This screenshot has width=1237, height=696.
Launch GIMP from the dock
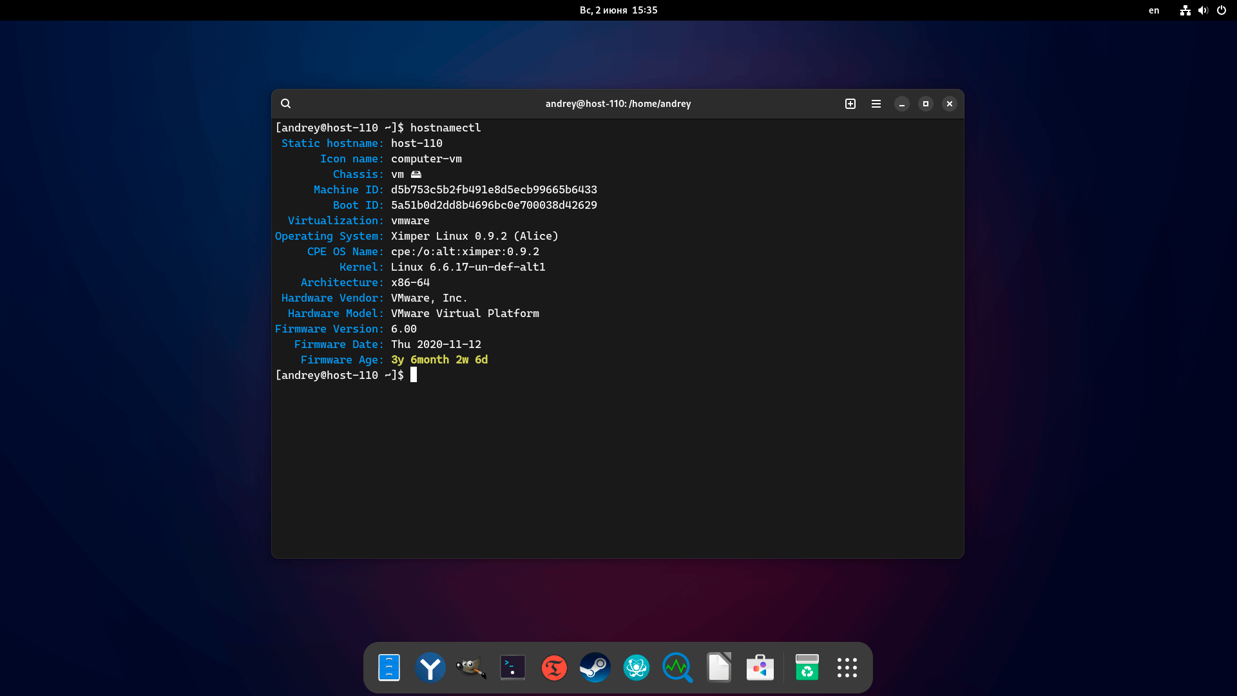pos(471,668)
